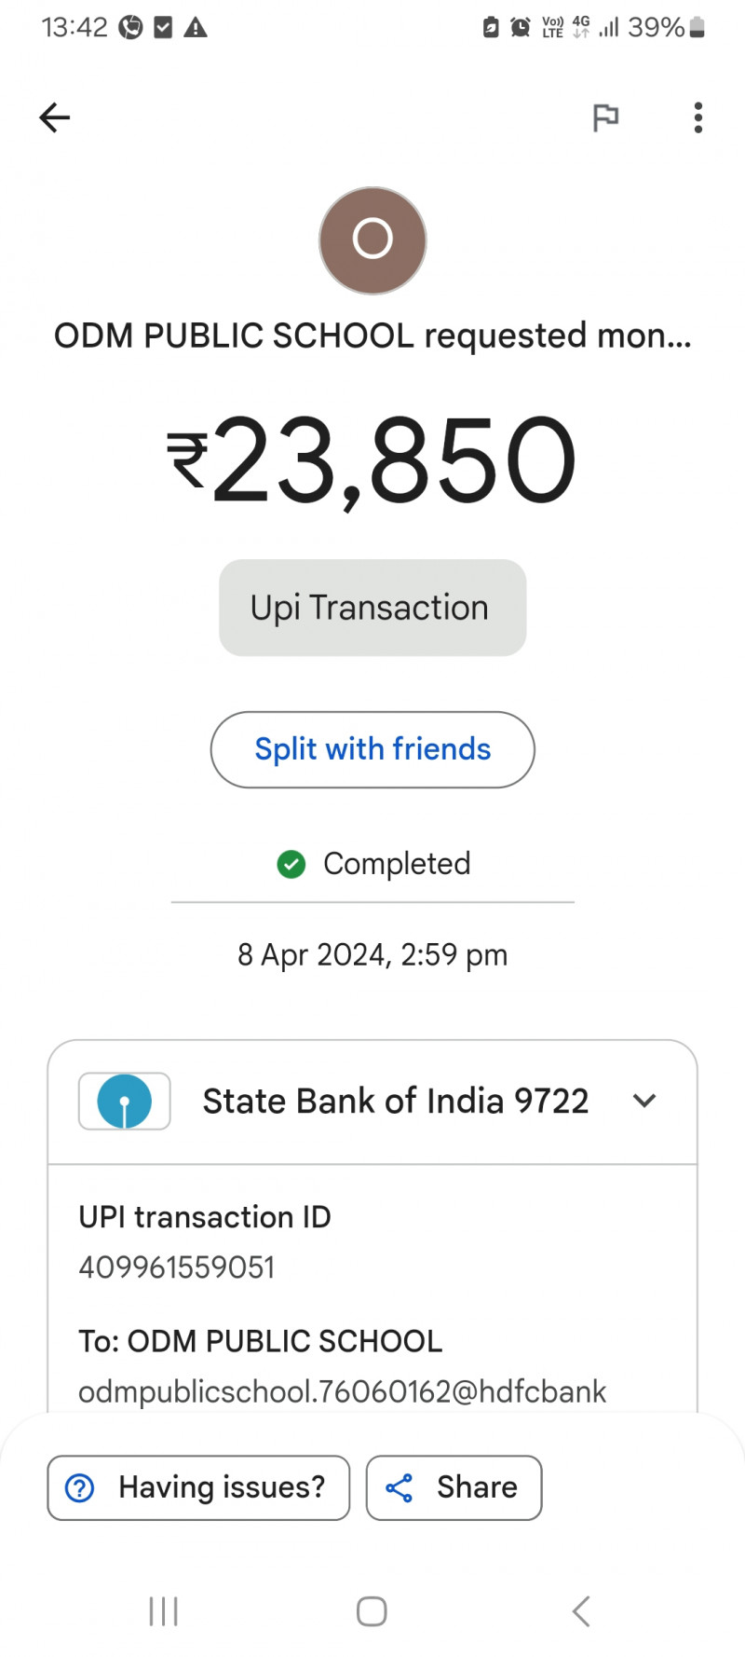Tap the flag report icon
The width and height of the screenshot is (745, 1657).
click(x=605, y=117)
